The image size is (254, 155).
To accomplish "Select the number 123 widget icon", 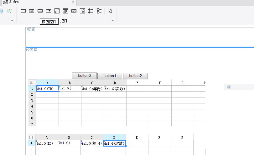I will coord(74,11).
